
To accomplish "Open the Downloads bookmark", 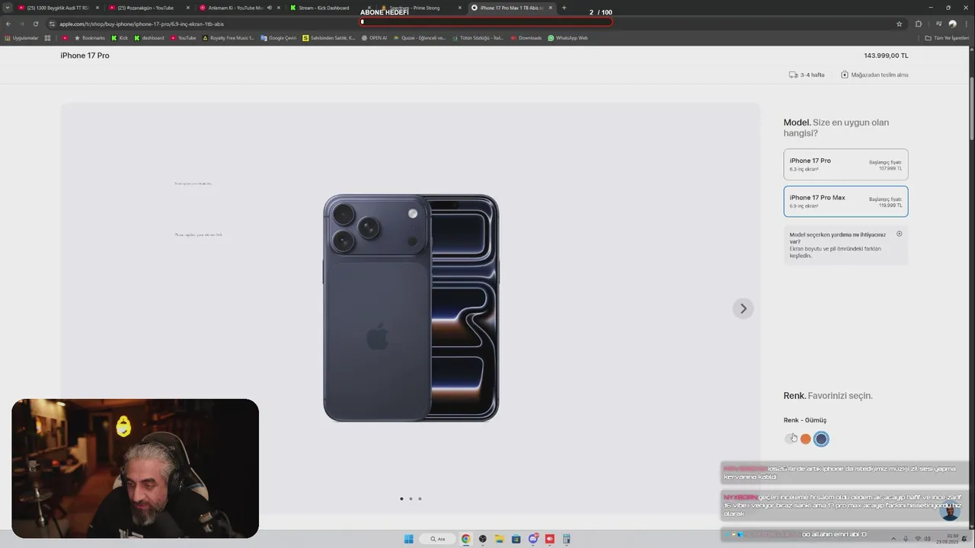I will (x=526, y=38).
